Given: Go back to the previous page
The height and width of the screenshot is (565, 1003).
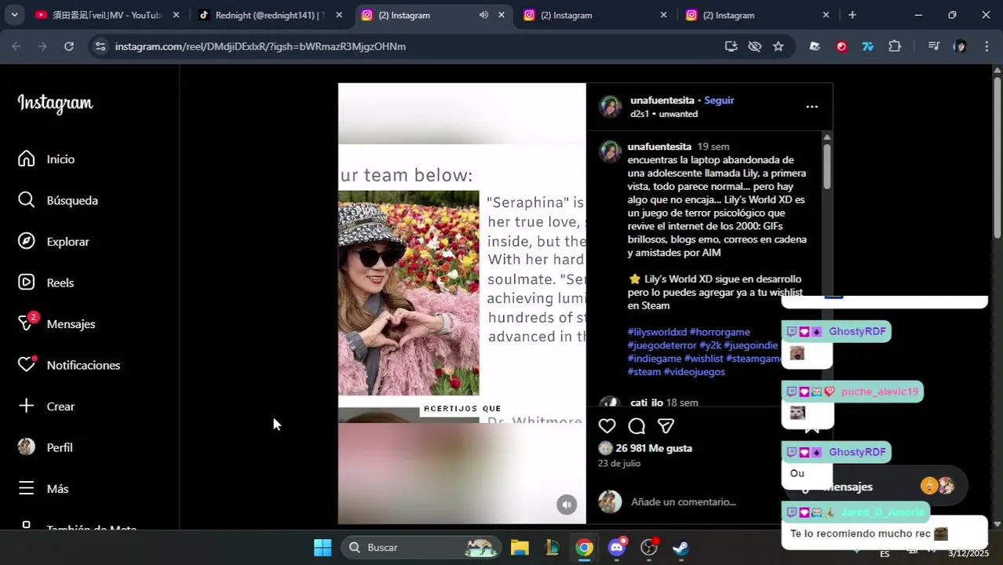Looking at the screenshot, I should tap(16, 46).
